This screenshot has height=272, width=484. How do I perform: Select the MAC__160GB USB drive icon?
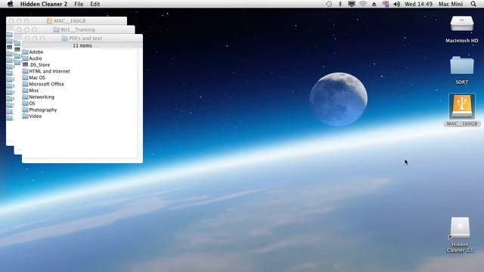[x=462, y=107]
